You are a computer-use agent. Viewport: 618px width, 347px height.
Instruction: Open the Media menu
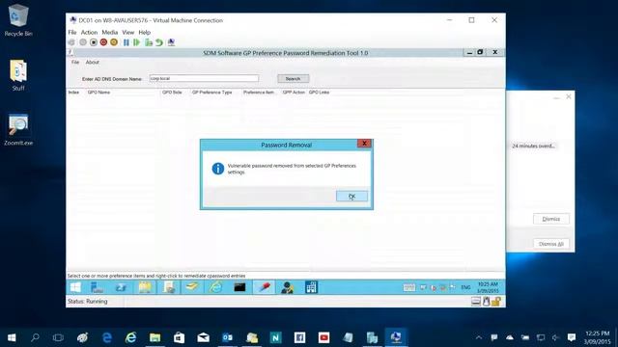(109, 32)
